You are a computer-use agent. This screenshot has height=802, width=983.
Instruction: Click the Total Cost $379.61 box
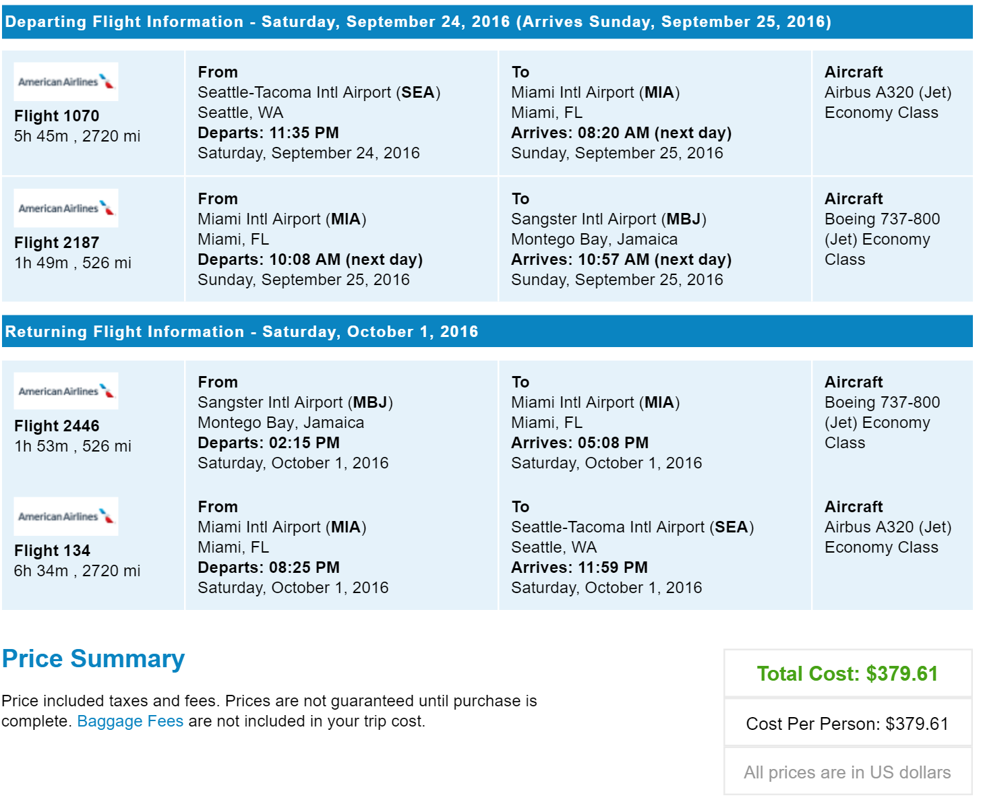[x=847, y=673]
